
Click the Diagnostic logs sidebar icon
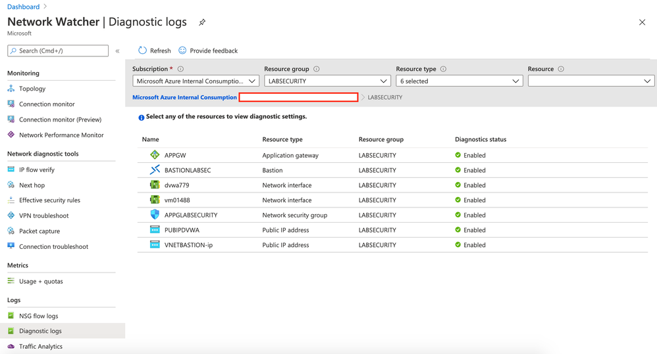pos(11,330)
